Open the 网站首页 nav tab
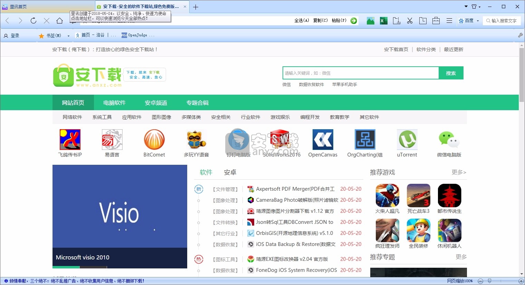Image resolution: width=525 pixels, height=285 pixels. [73, 103]
